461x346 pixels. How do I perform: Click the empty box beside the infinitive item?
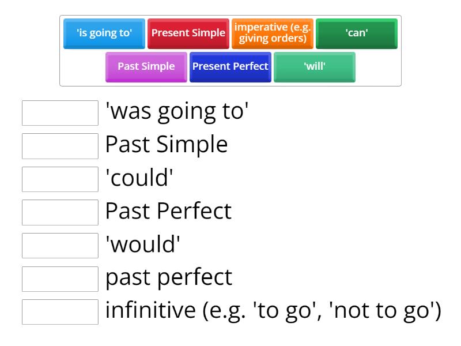pyautogui.click(x=60, y=312)
